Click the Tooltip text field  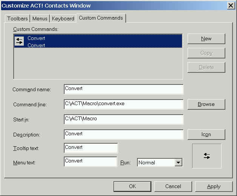point(91,148)
